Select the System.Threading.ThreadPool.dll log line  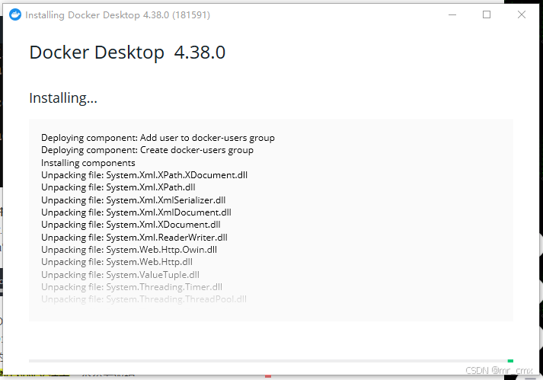pos(144,299)
